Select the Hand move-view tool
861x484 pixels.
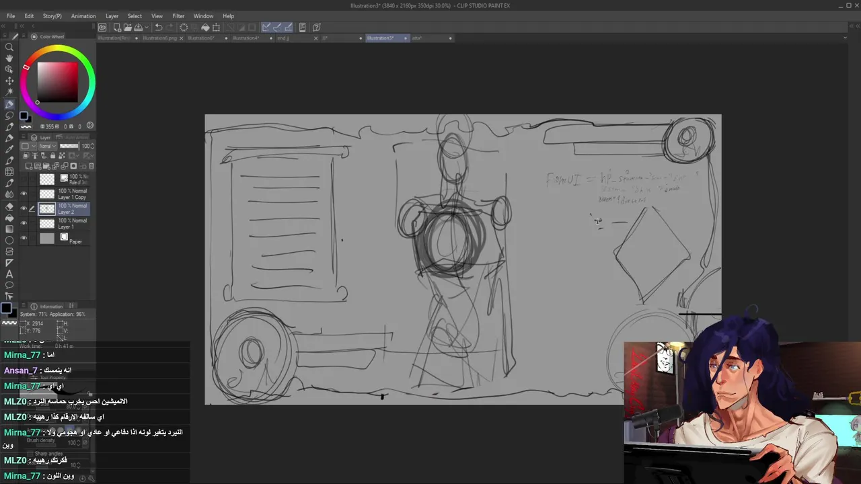click(9, 58)
